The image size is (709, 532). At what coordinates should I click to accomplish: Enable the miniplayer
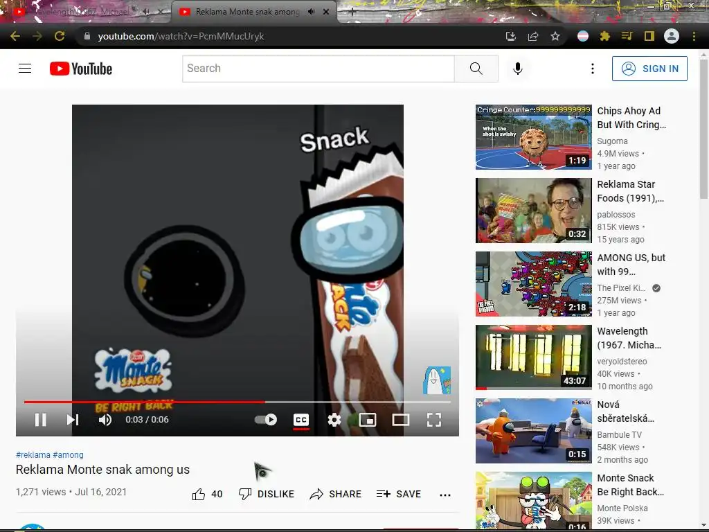coord(368,420)
